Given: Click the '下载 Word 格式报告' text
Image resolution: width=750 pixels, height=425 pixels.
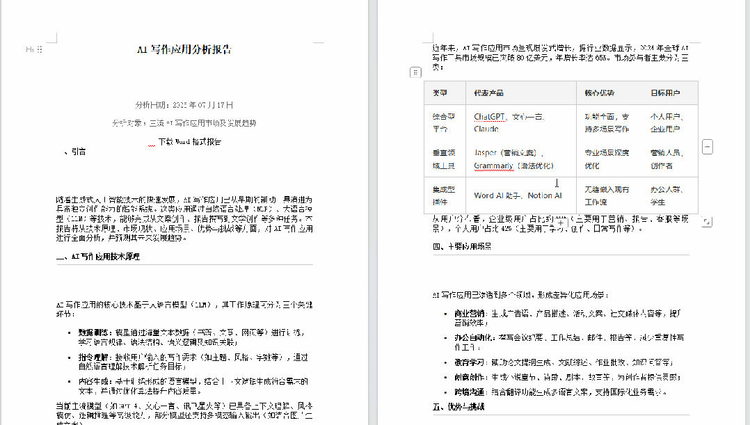Looking at the screenshot, I should click(x=190, y=141).
